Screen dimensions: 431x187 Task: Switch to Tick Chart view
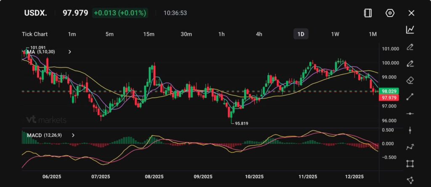point(35,34)
